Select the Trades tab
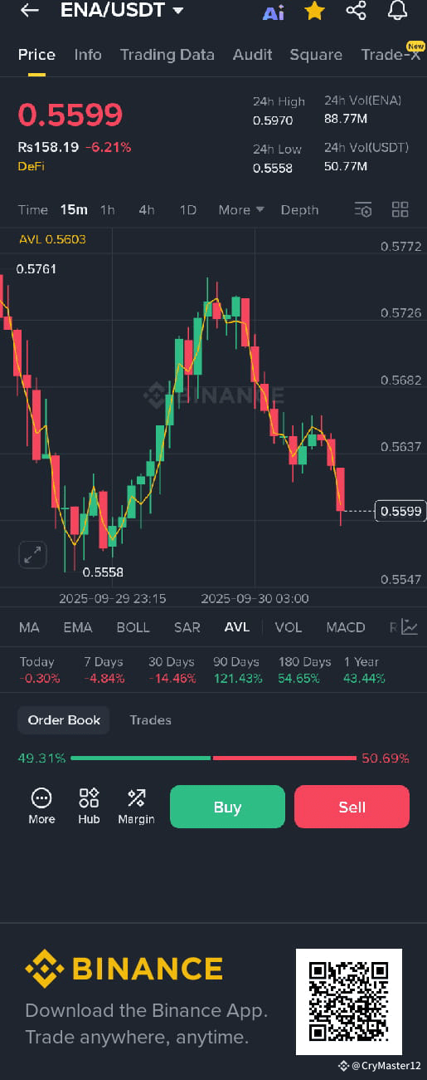Image resolution: width=427 pixels, height=1080 pixels. [x=150, y=720]
